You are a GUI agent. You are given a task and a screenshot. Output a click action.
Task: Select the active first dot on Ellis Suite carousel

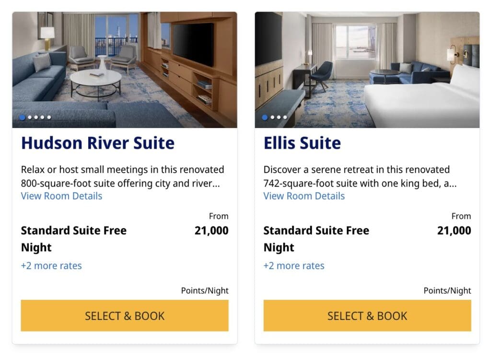tap(265, 117)
